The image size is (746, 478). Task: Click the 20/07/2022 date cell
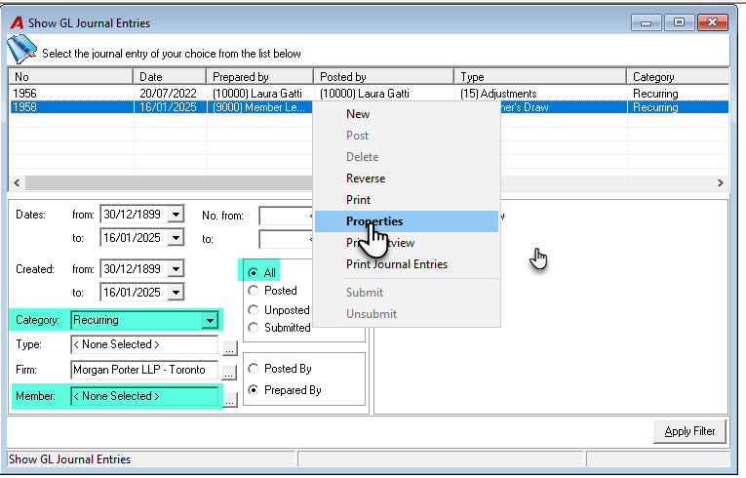tap(168, 94)
